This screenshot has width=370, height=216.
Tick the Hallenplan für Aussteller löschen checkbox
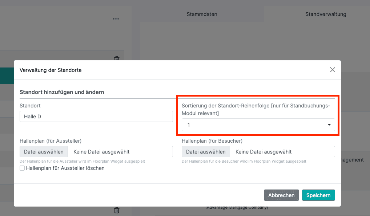click(x=22, y=168)
